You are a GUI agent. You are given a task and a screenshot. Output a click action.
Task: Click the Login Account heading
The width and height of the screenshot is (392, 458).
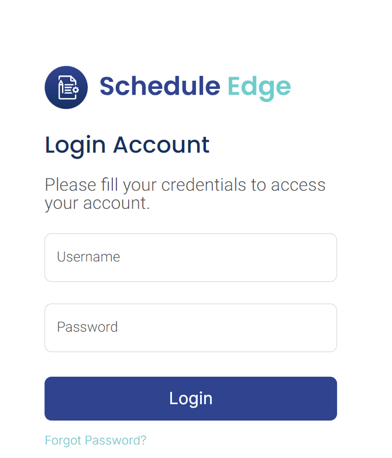[x=127, y=145]
